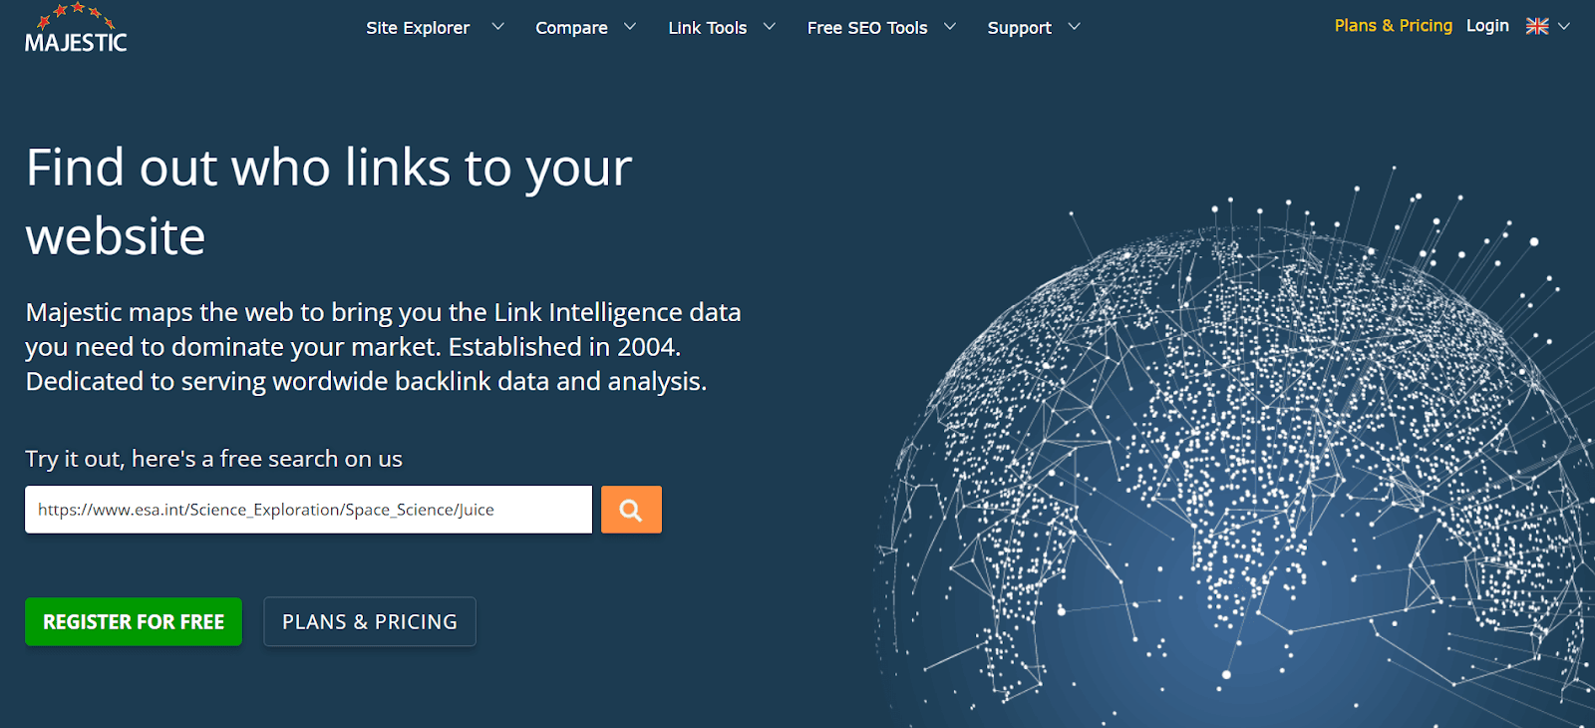Viewport: 1595px width, 728px height.
Task: Open the Free SEO Tools menu label
Action: click(866, 28)
